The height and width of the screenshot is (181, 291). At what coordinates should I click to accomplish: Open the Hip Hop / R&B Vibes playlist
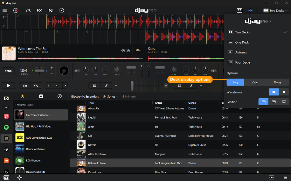(x=41, y=126)
